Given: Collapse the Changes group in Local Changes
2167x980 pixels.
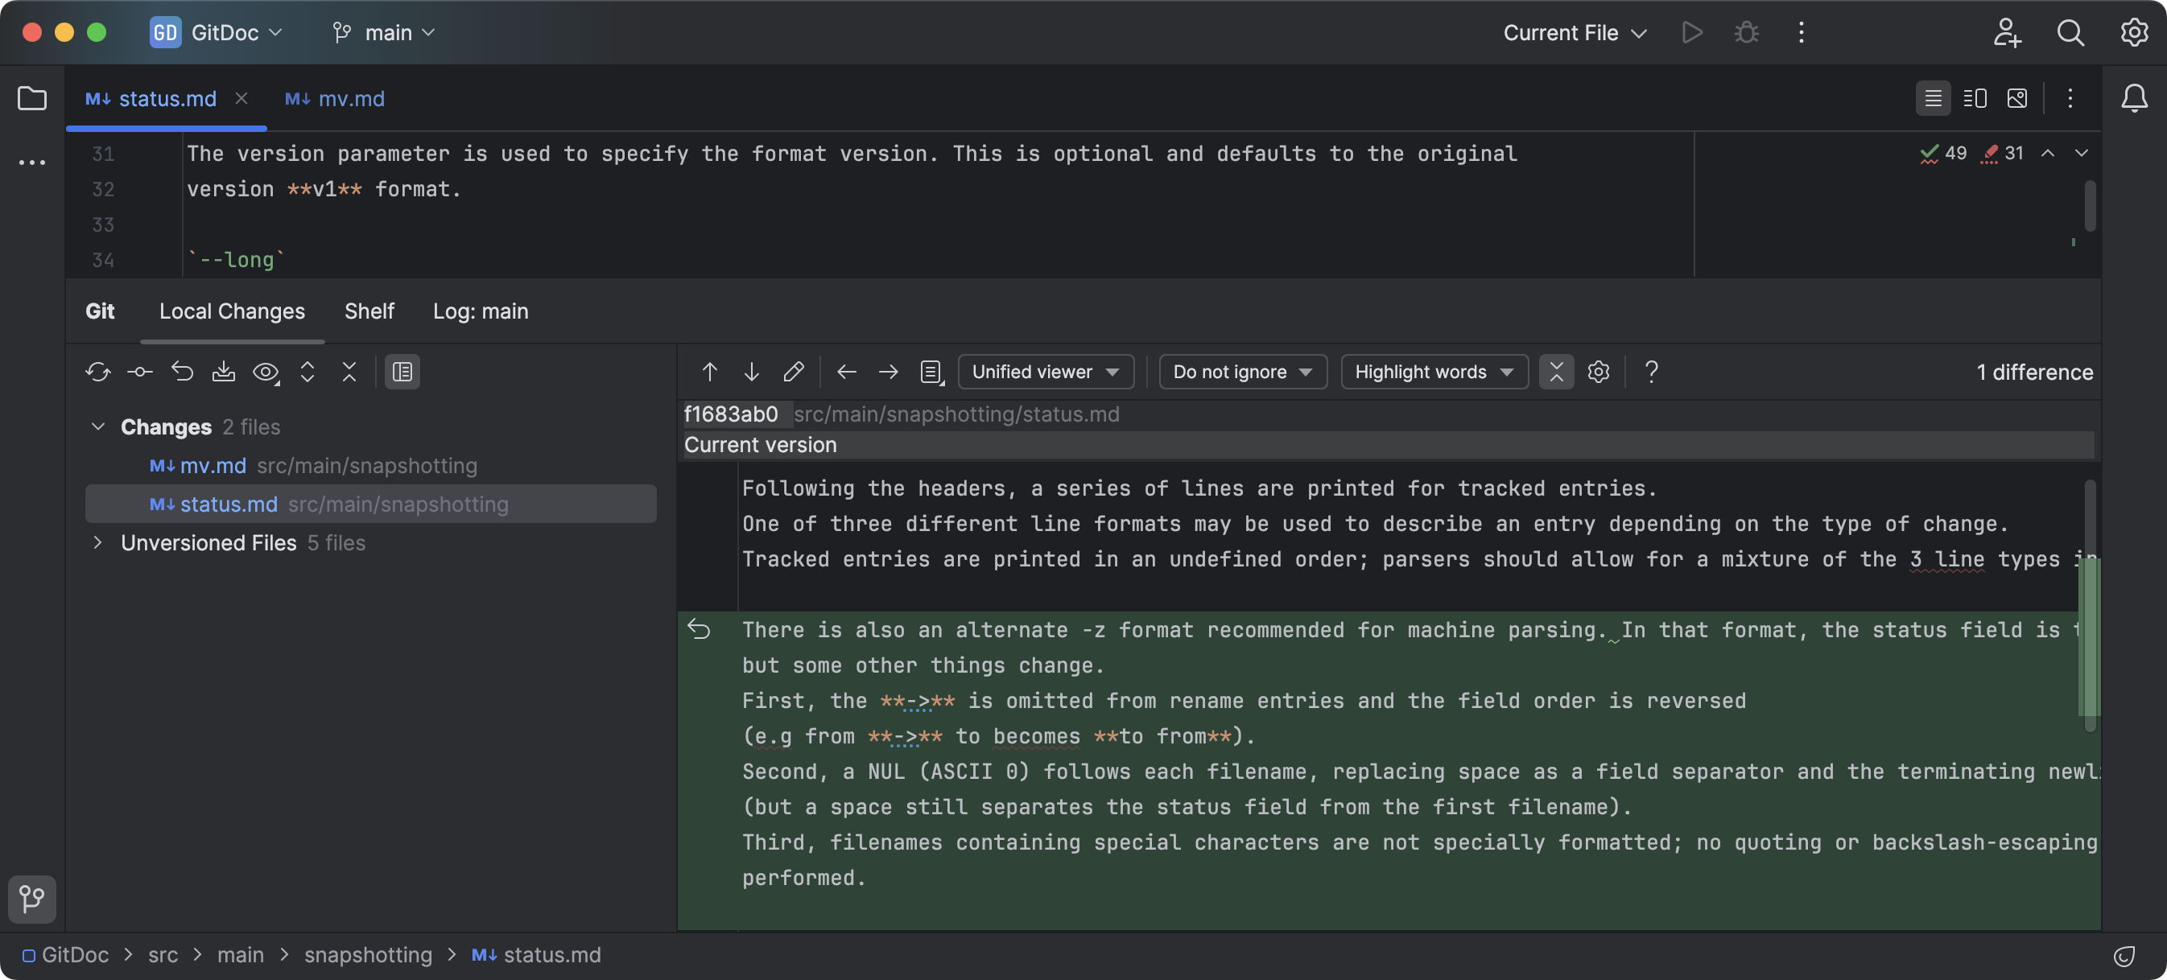Looking at the screenshot, I should coord(97,426).
